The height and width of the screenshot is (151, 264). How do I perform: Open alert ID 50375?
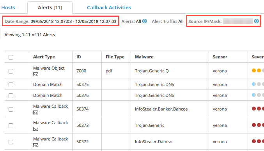83,84
